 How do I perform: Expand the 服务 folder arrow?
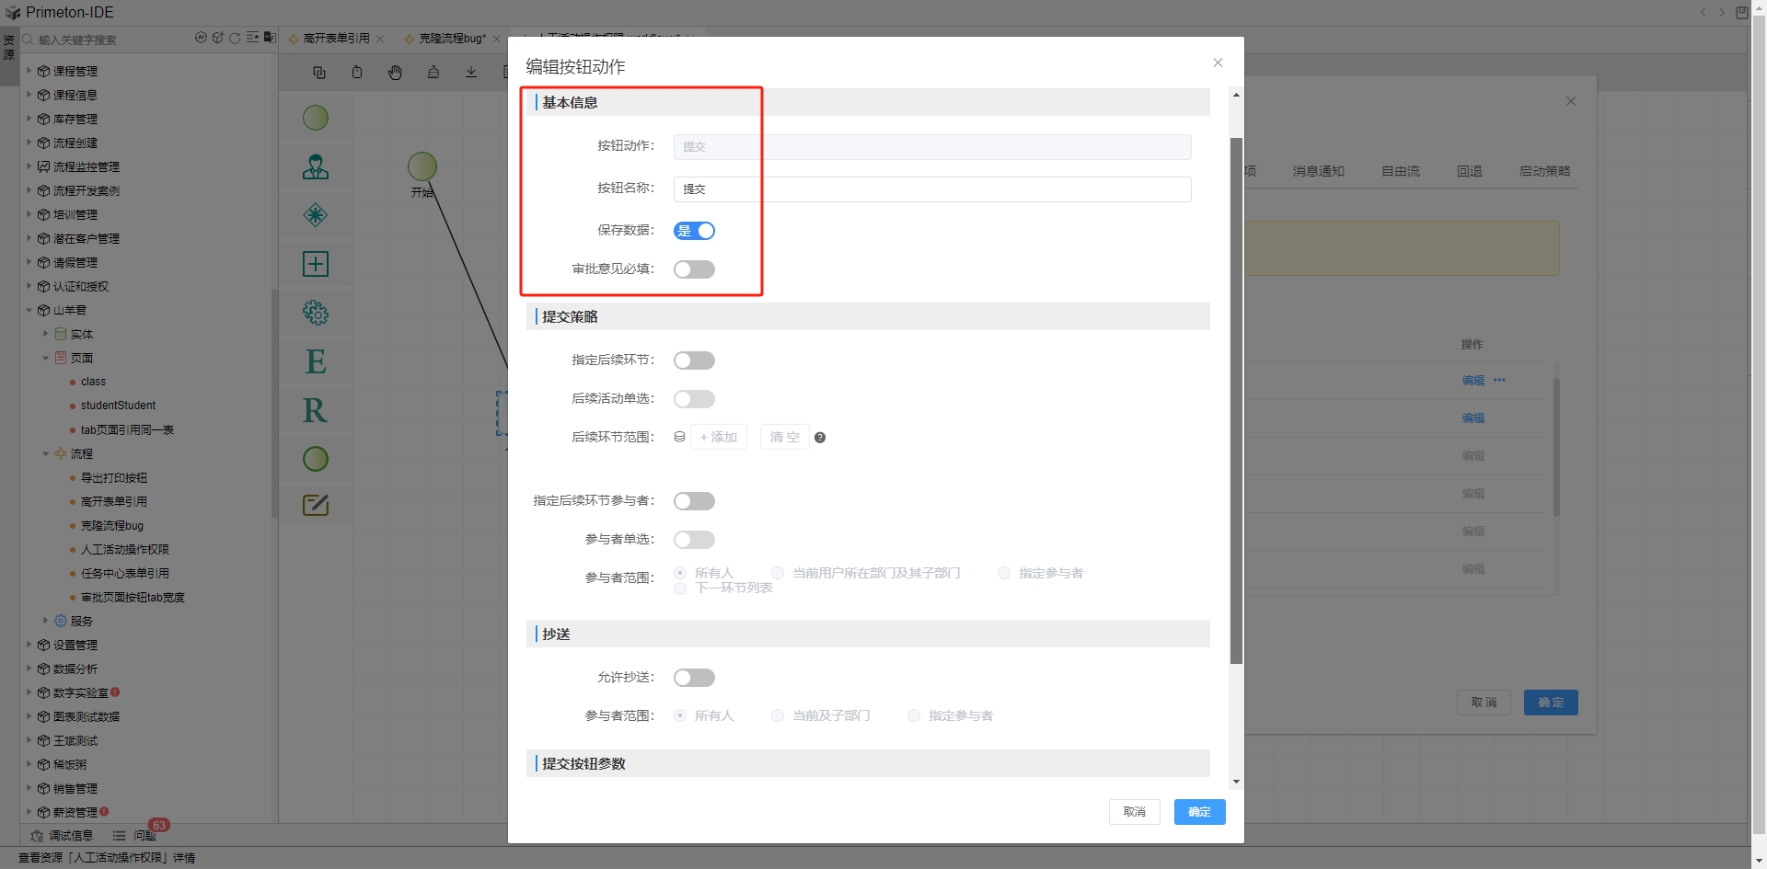click(x=45, y=621)
